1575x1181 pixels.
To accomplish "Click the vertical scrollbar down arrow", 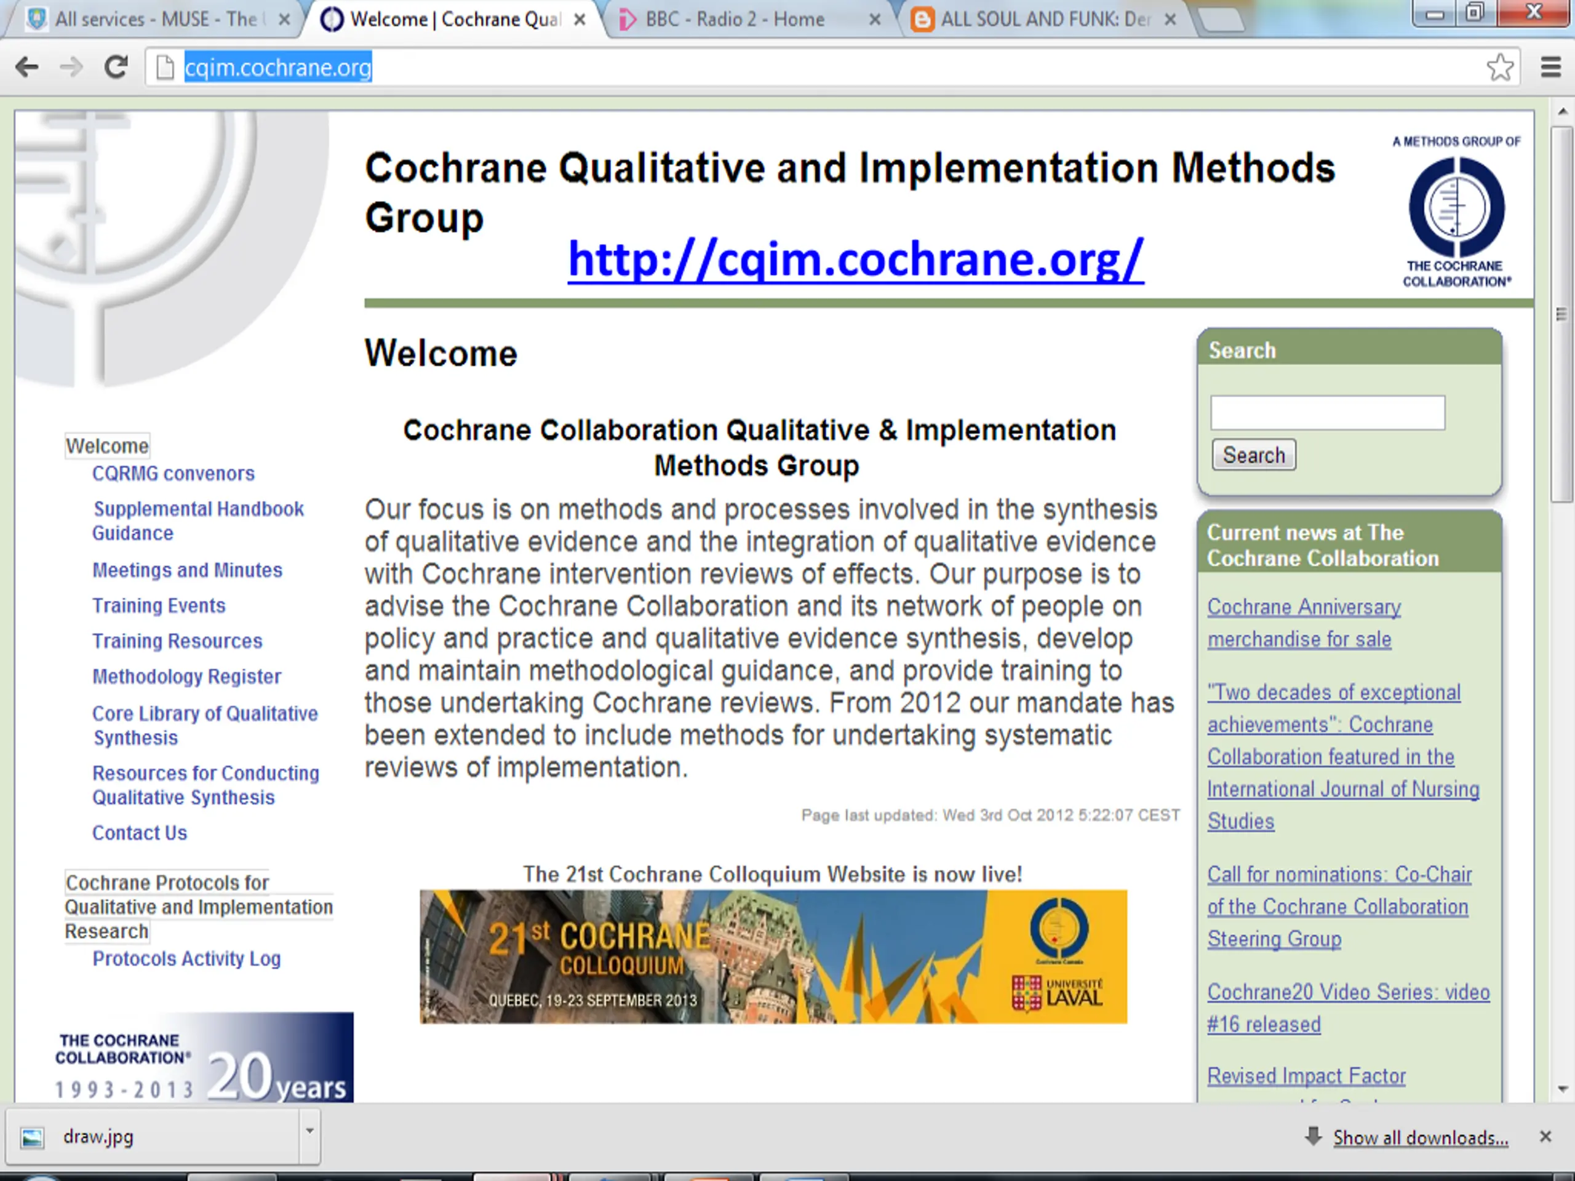I will (1562, 1089).
